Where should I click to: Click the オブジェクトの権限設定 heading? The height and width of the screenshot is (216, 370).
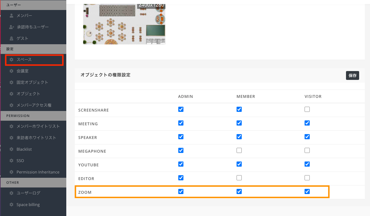105,75
